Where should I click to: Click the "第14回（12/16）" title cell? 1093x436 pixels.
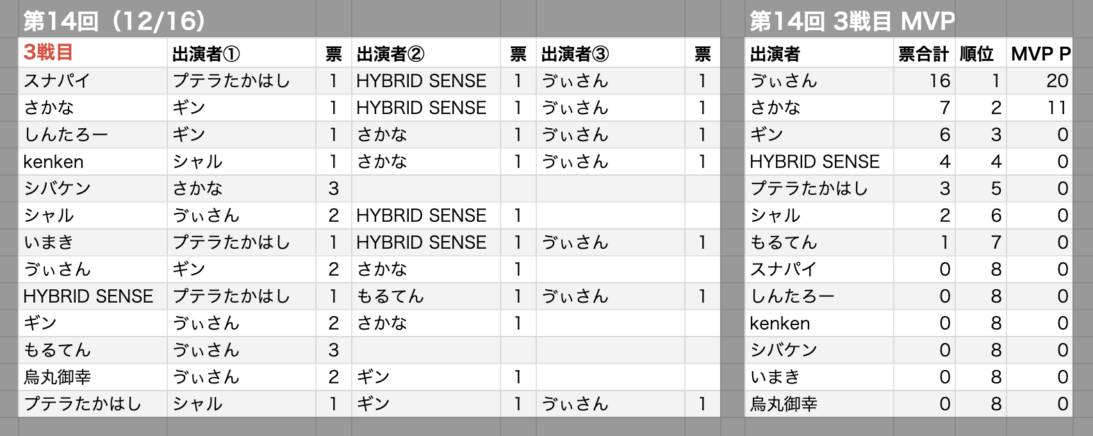click(115, 21)
